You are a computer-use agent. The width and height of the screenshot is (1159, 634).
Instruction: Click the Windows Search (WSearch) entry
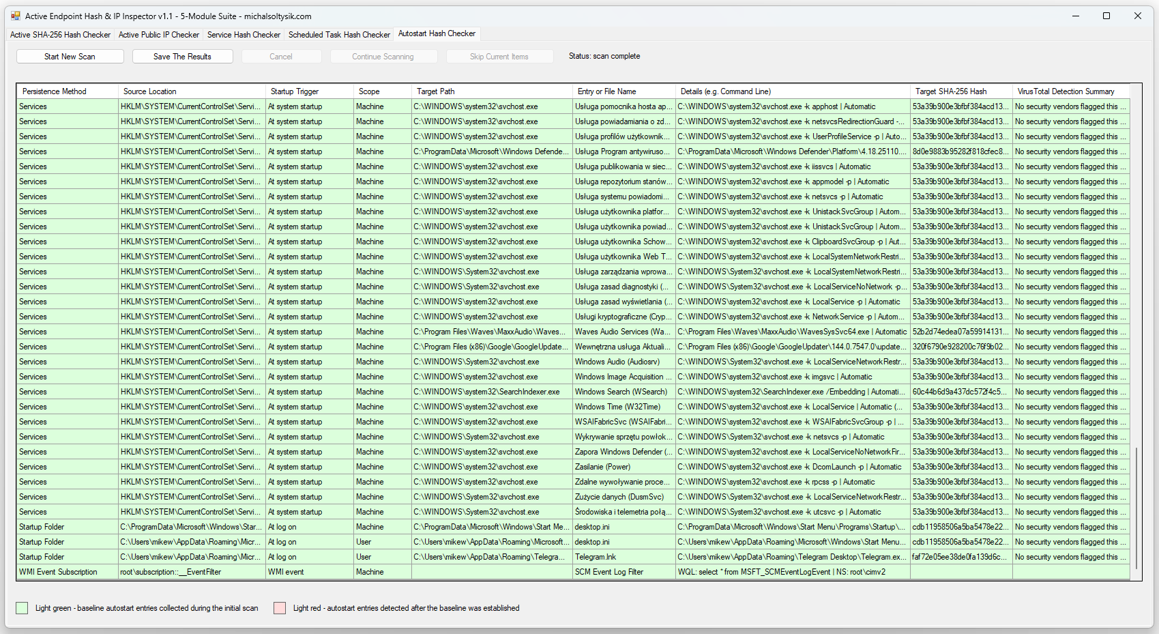point(621,392)
